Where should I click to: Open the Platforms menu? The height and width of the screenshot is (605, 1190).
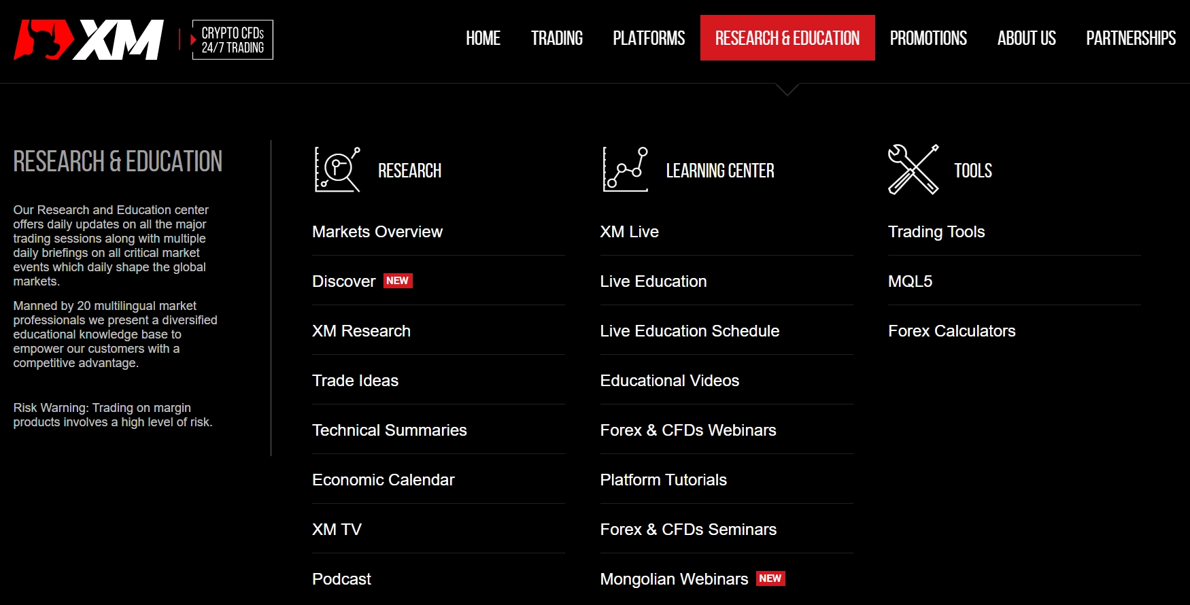pos(649,38)
